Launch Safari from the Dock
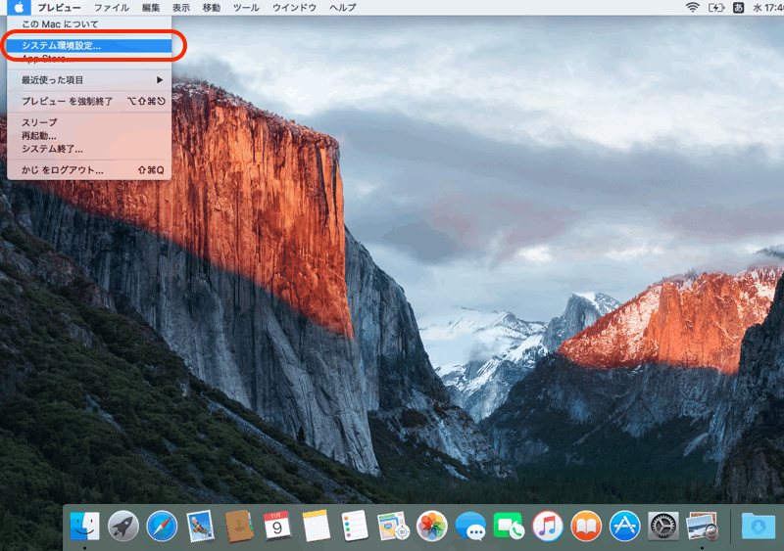The image size is (784, 551). (x=162, y=526)
